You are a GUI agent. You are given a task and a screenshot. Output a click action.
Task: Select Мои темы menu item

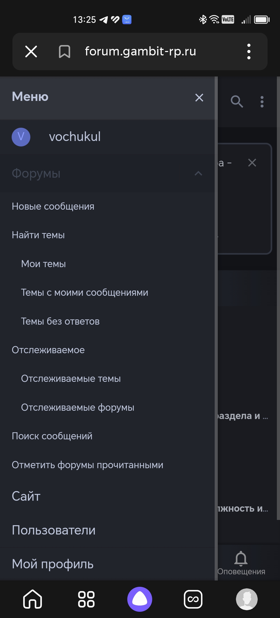(x=44, y=264)
